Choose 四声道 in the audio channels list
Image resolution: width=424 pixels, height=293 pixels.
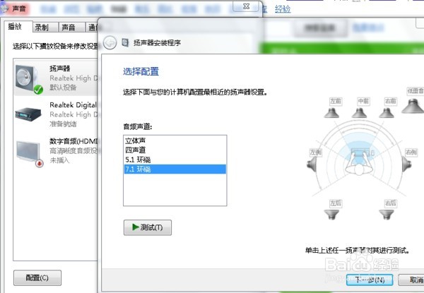pos(175,150)
